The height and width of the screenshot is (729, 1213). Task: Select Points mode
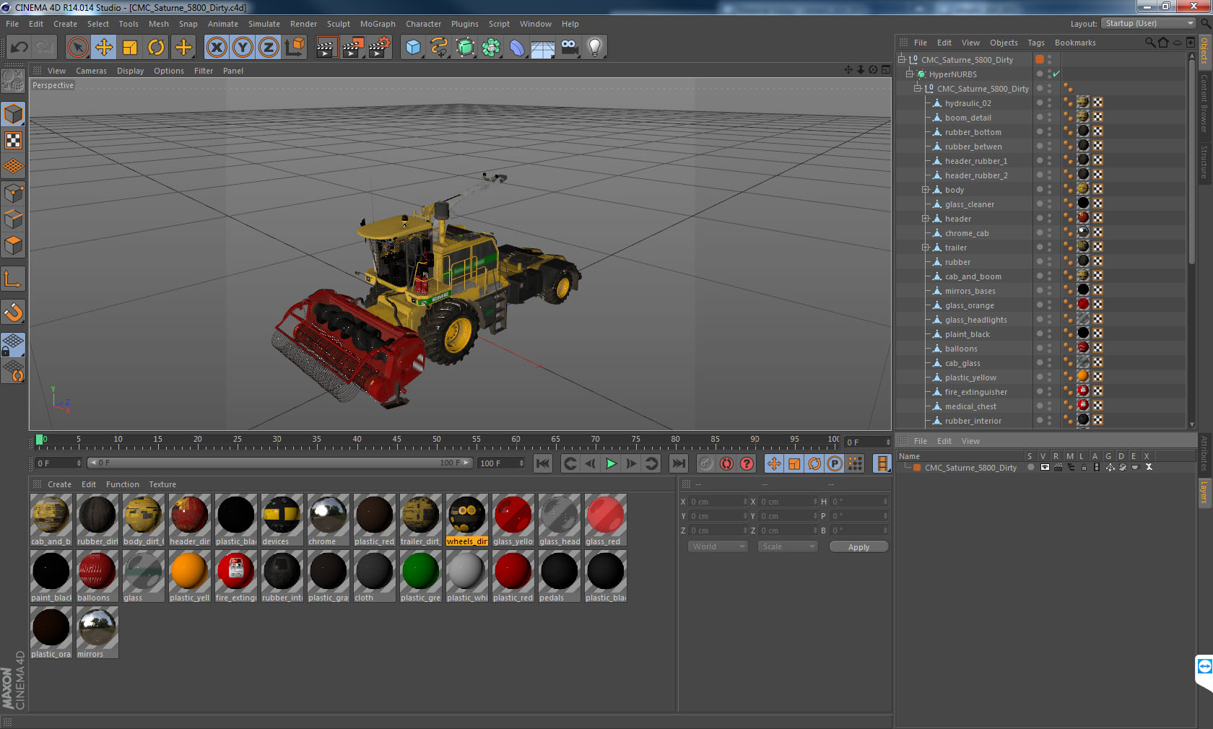13,193
